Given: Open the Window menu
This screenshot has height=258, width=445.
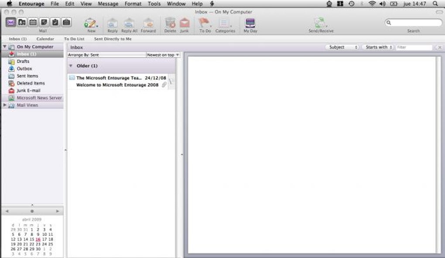Looking at the screenshot, I should [x=176, y=3].
